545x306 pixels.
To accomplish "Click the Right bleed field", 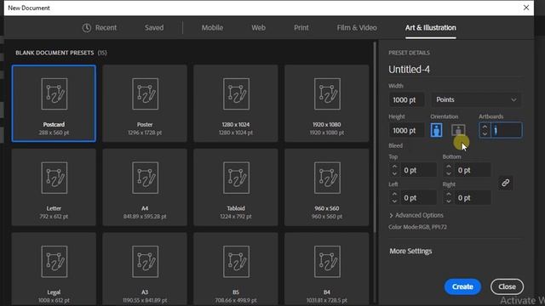I will coord(473,198).
